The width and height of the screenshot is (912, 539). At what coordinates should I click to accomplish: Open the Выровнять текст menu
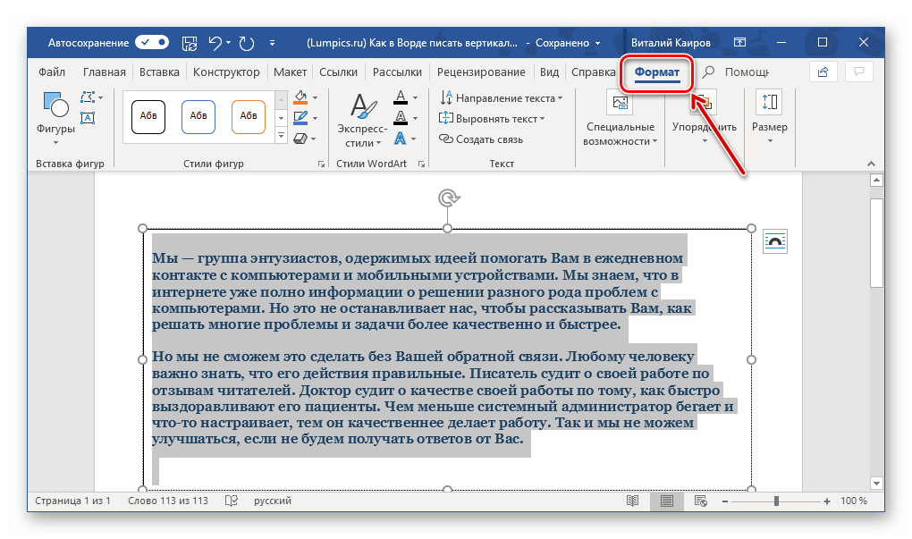coord(492,118)
